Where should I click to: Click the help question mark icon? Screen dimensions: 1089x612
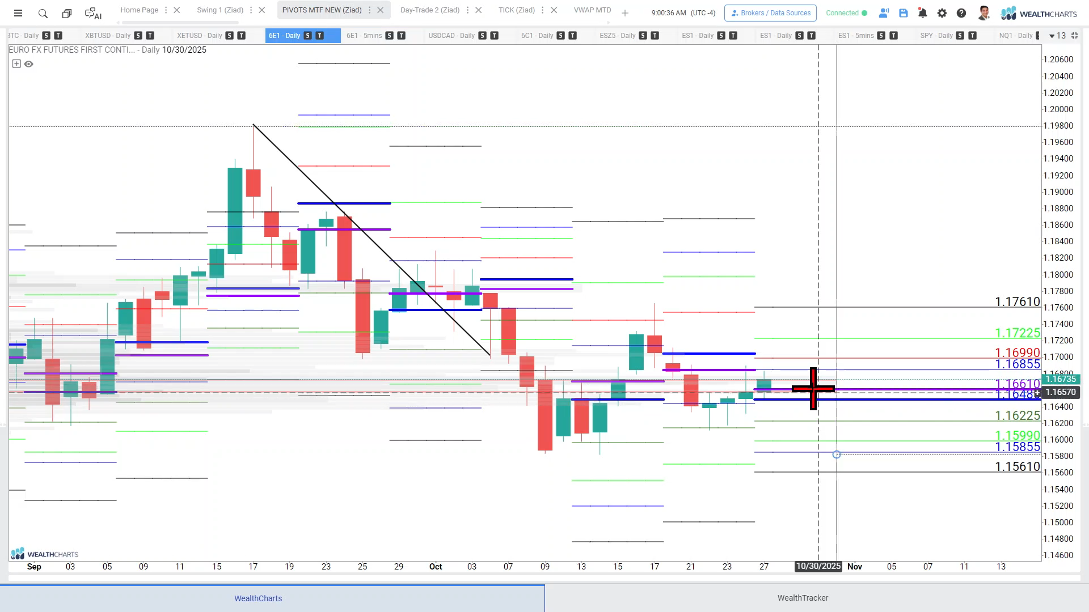[x=961, y=13]
